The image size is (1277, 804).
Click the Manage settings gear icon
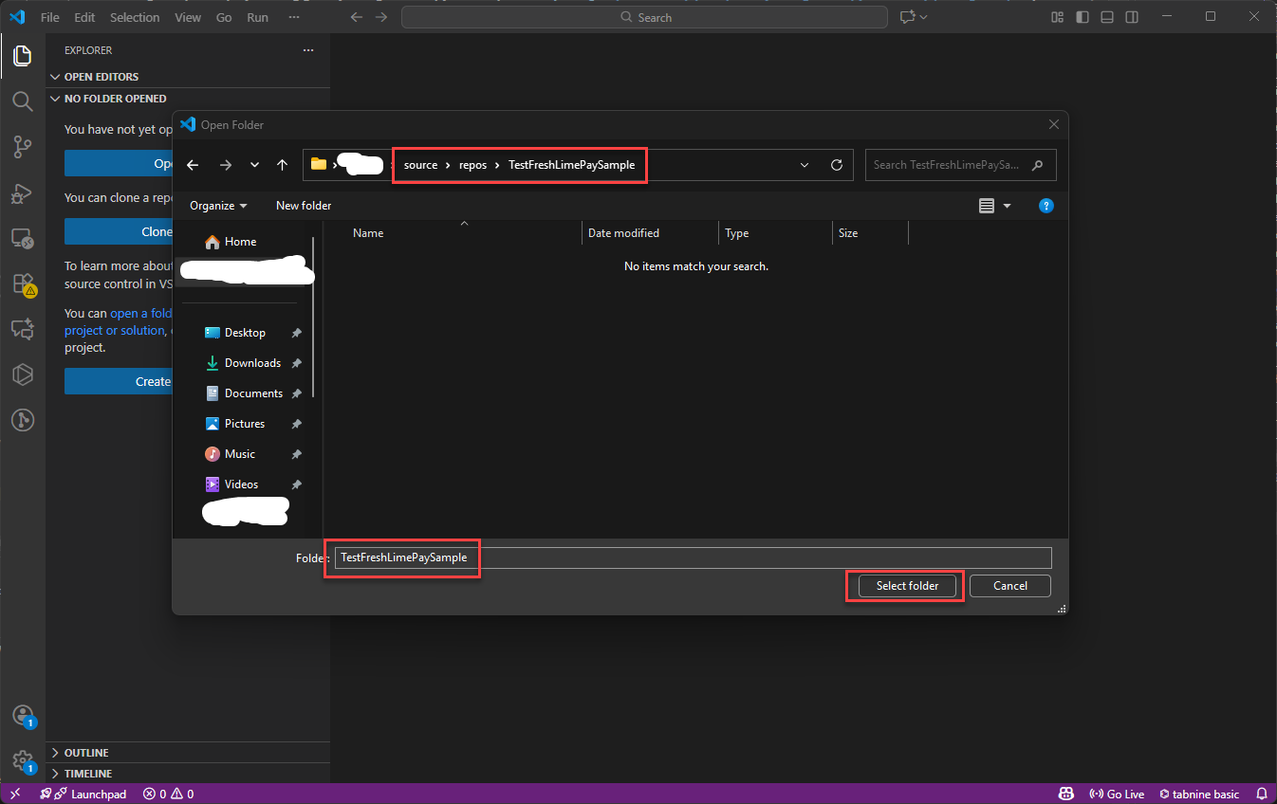23,760
